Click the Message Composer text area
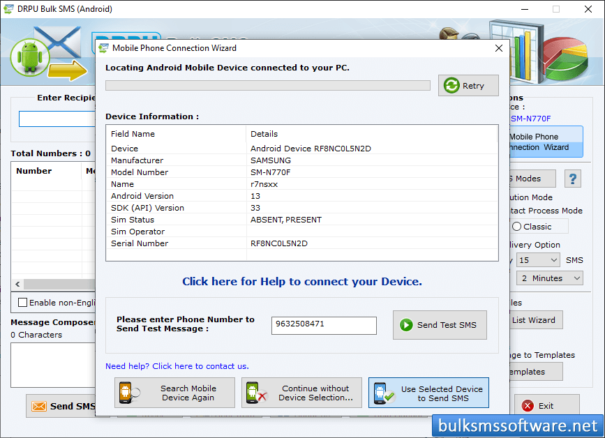The image size is (605, 438). (x=53, y=365)
